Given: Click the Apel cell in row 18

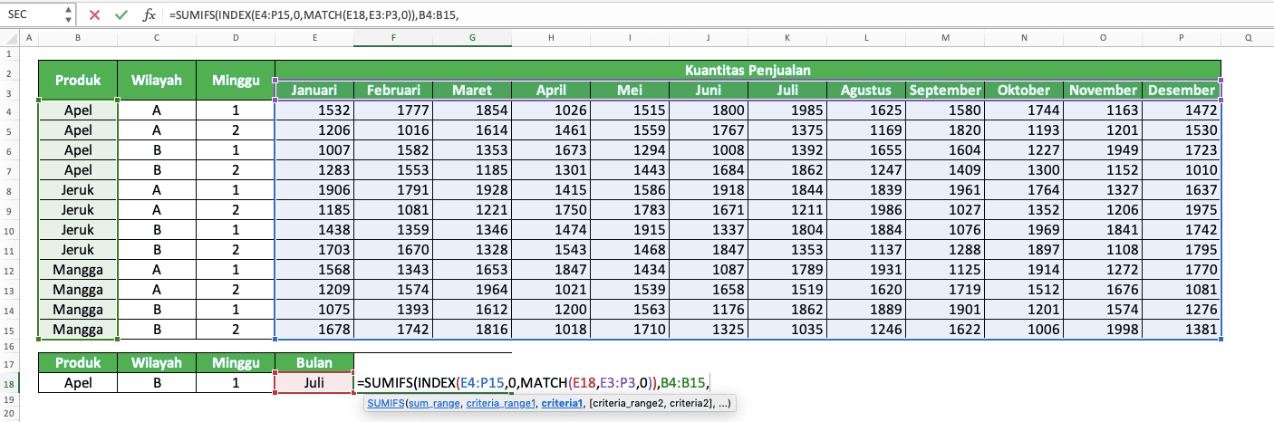Looking at the screenshot, I should point(78,382).
